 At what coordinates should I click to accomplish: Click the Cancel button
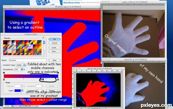click(54, 43)
